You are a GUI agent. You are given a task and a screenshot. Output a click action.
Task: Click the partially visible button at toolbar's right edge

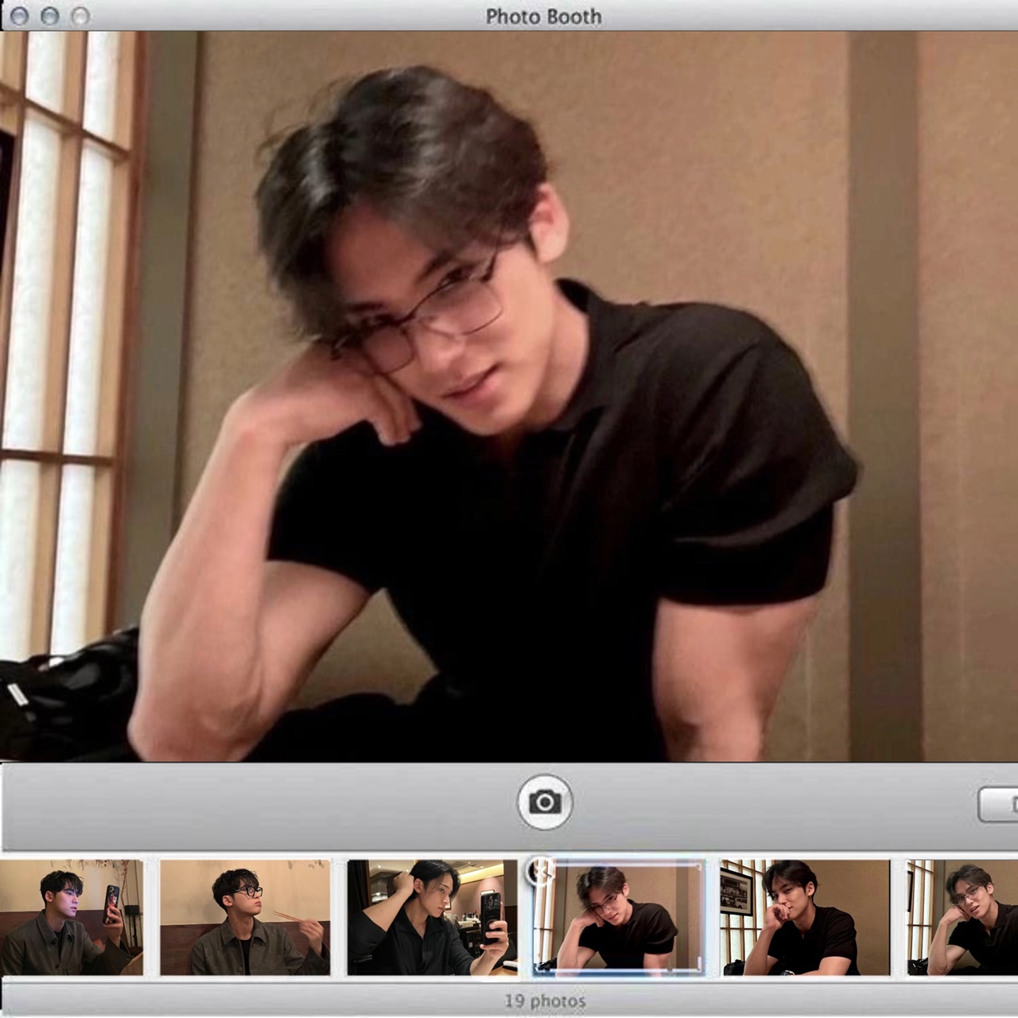coord(998,805)
